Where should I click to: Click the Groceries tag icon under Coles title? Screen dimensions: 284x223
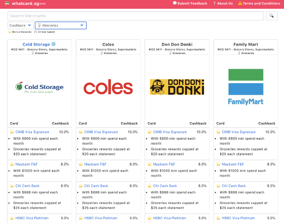pos(102,53)
